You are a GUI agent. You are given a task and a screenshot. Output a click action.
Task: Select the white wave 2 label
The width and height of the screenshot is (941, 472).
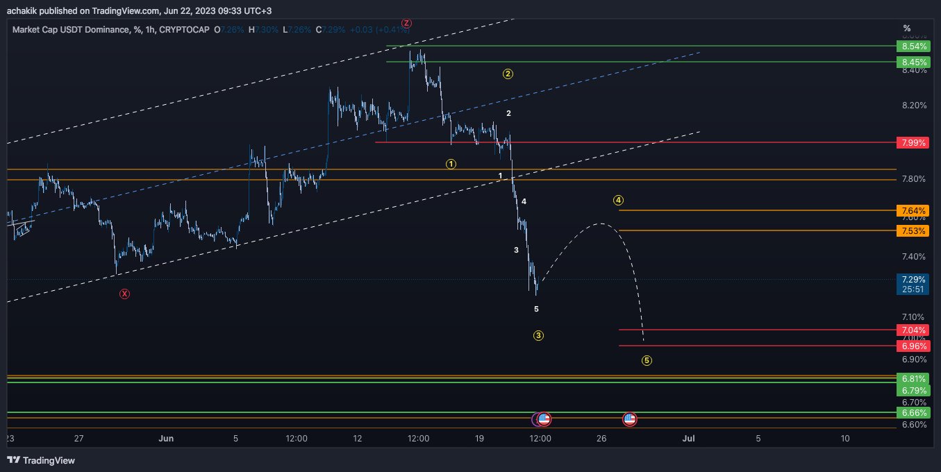tap(508, 113)
